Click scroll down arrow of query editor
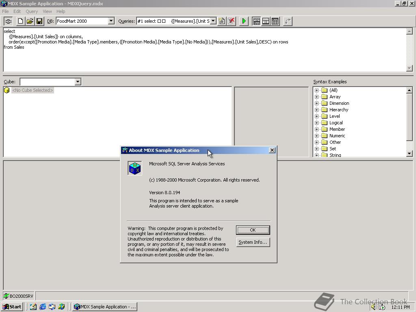 [409, 68]
